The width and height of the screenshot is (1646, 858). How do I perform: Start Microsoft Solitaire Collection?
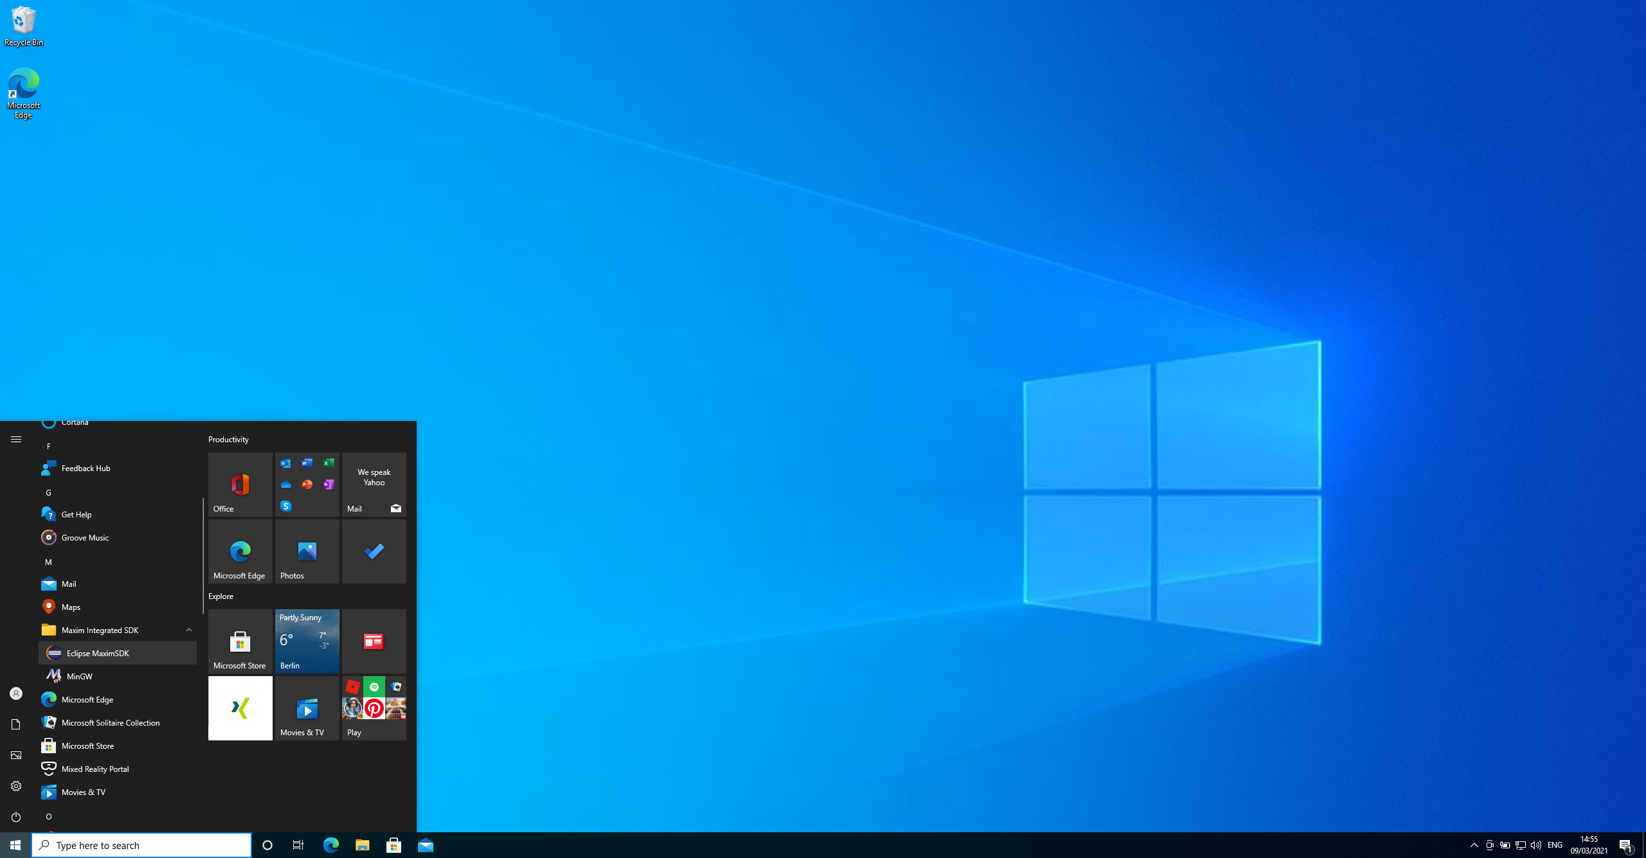tap(110, 722)
